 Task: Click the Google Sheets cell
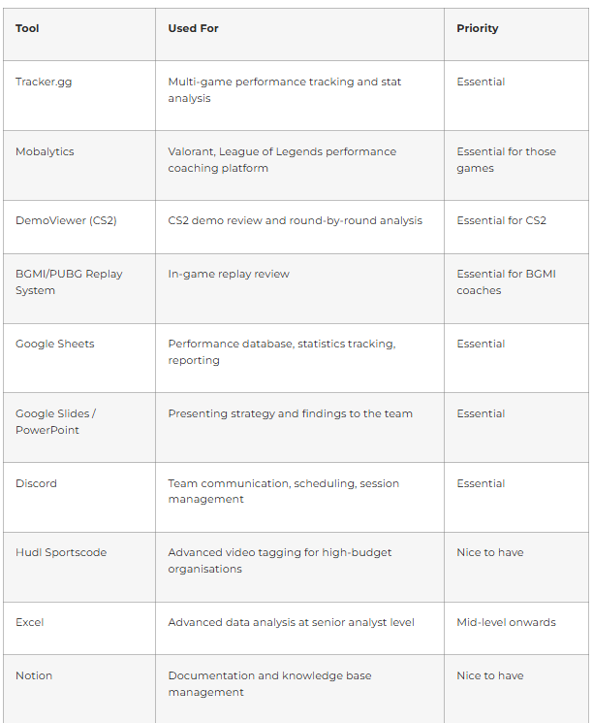pos(79,358)
